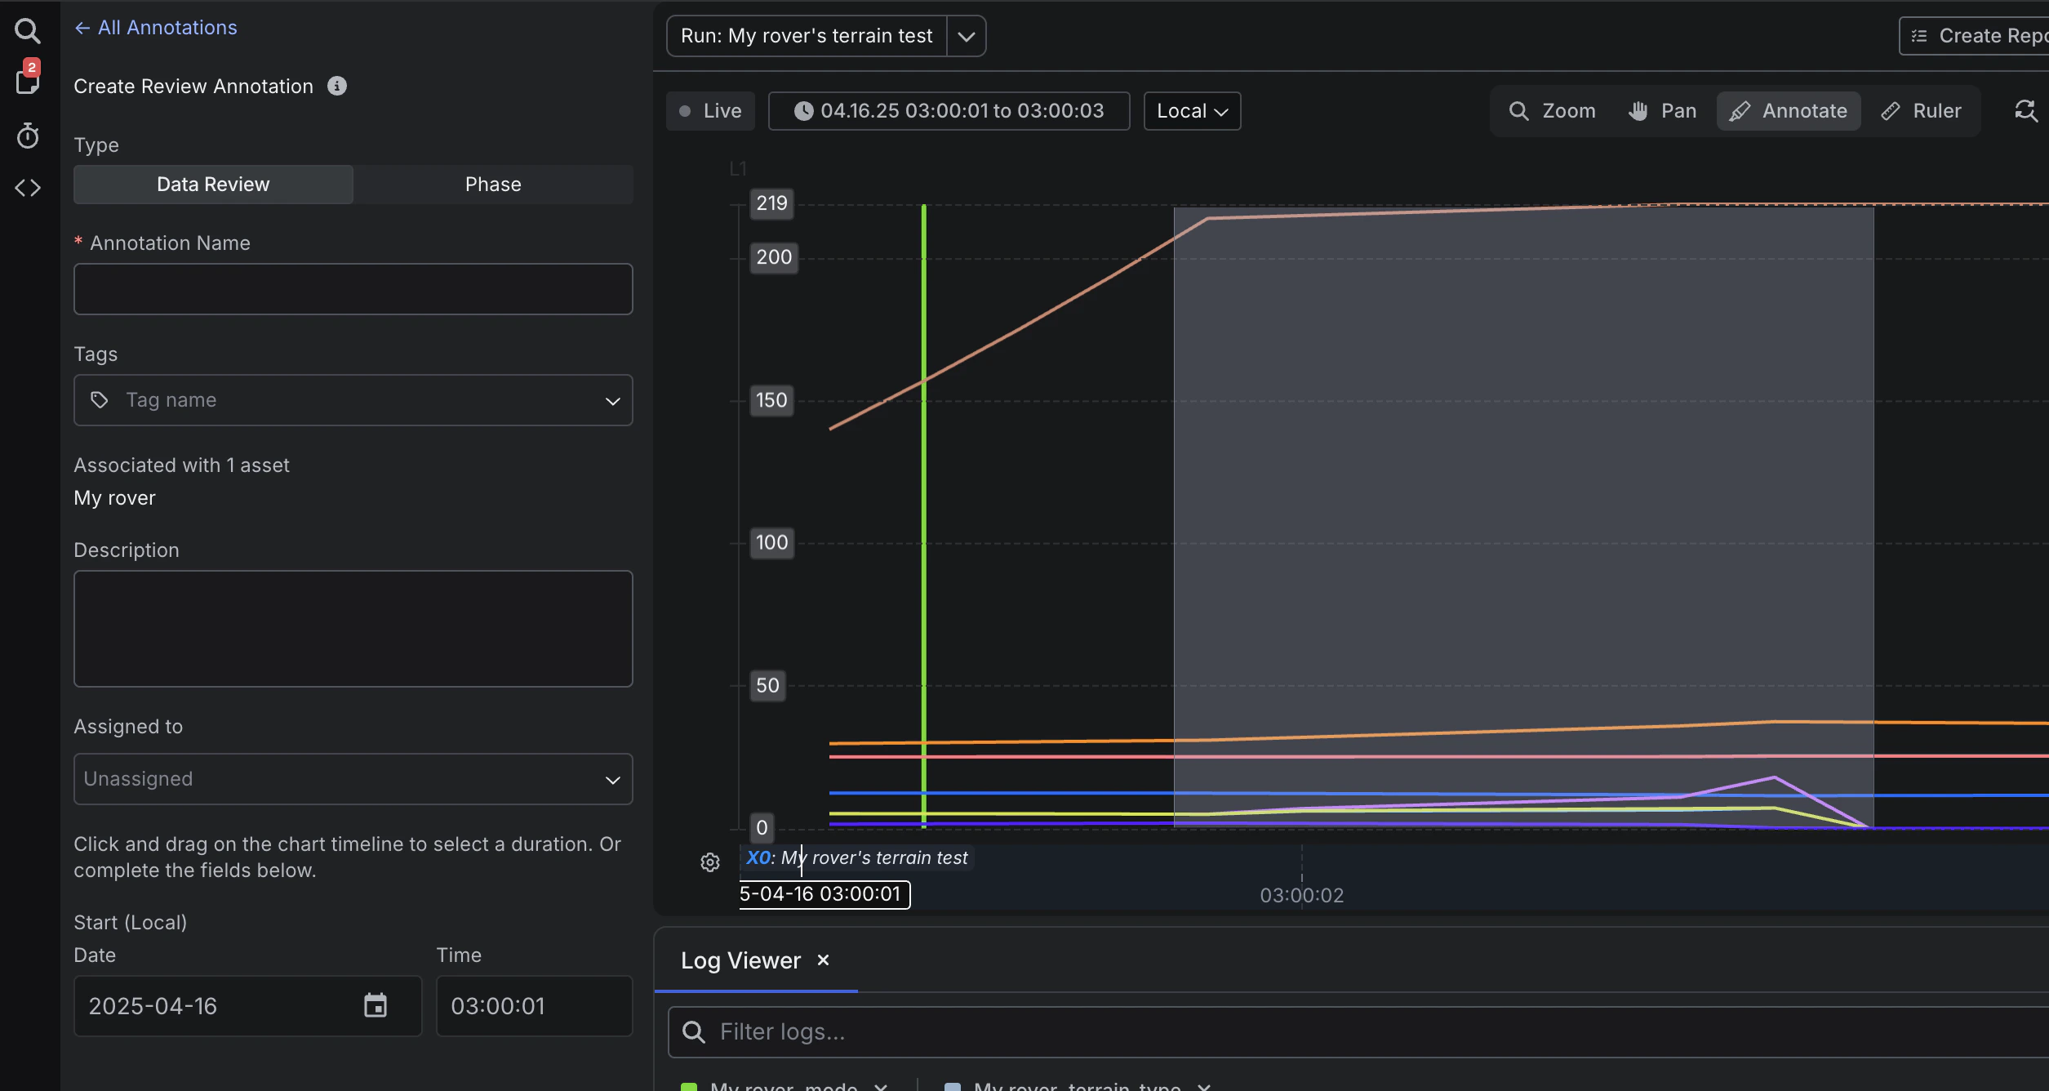Open the Assigned to Unassigned dropdown
This screenshot has height=1091, width=2049.
353,779
